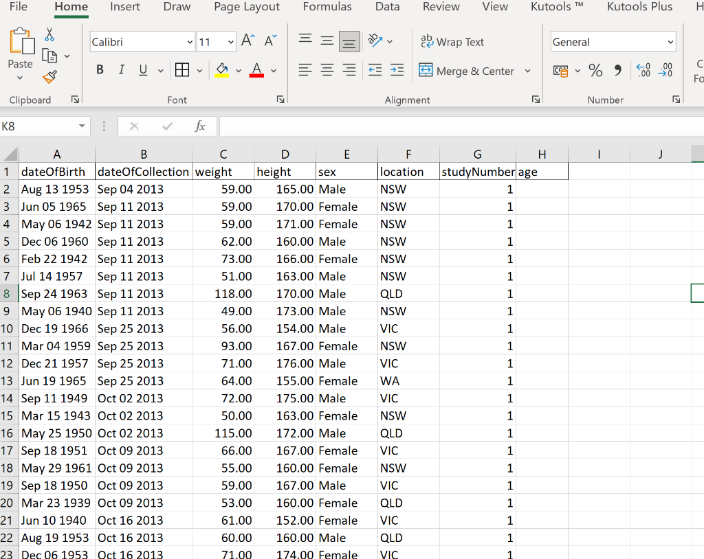704x559 pixels.
Task: Increase font size with large A icon
Action: click(247, 41)
